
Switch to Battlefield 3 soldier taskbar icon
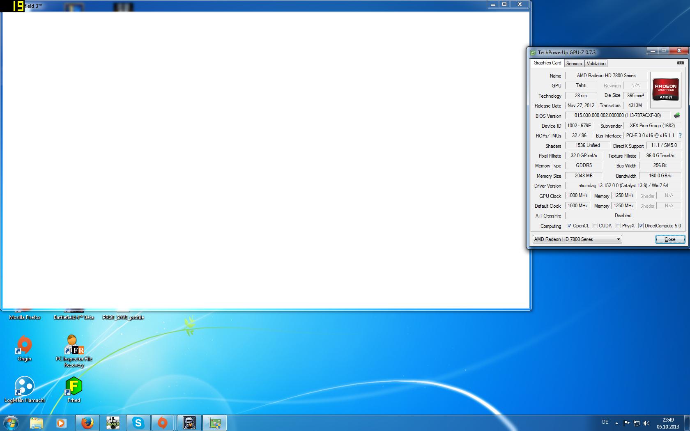(189, 423)
